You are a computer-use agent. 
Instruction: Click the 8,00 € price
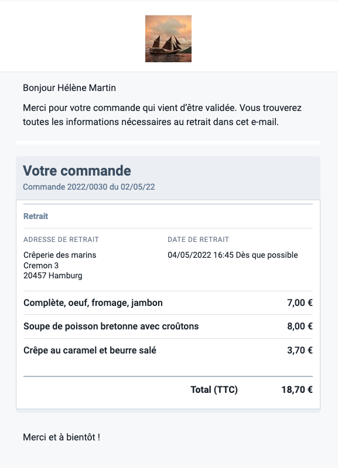click(x=300, y=326)
